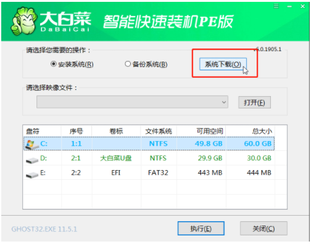Select the E: drive label

(x=43, y=173)
